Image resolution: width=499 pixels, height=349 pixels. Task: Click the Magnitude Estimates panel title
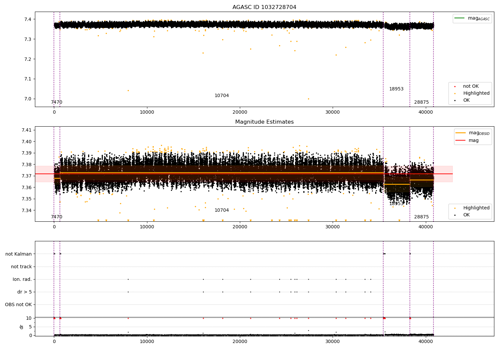click(x=264, y=122)
